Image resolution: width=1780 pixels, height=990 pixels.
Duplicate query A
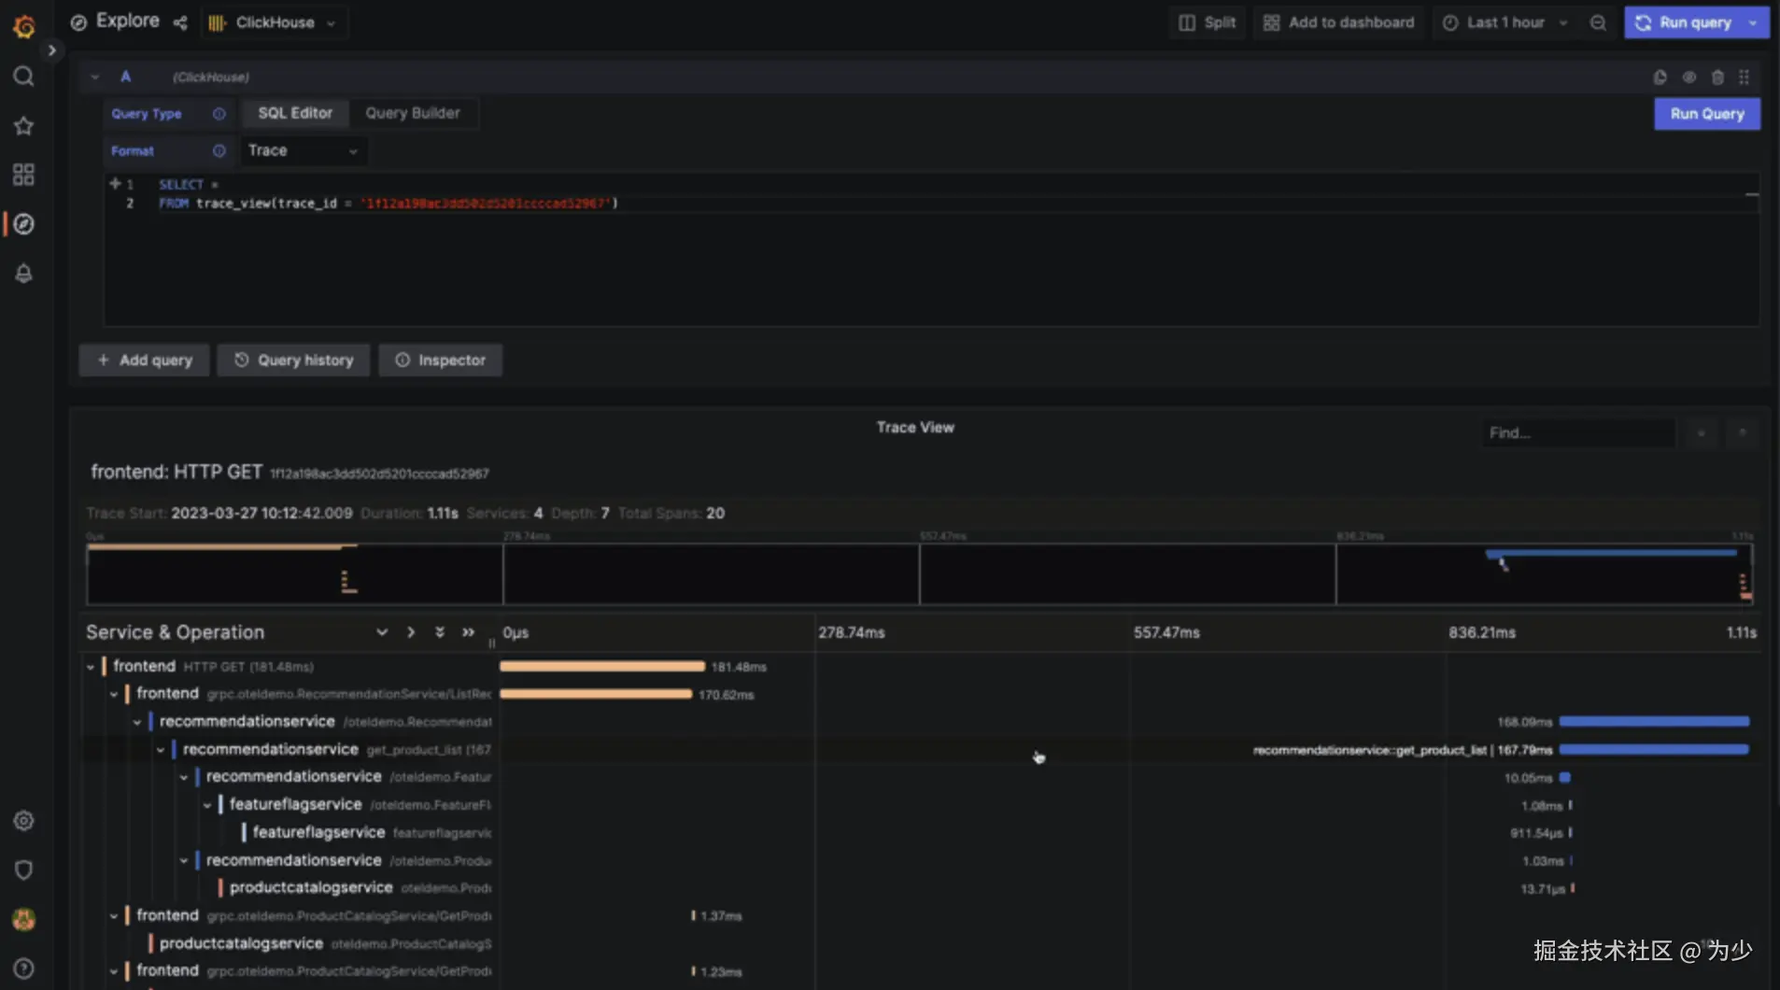1660,78
